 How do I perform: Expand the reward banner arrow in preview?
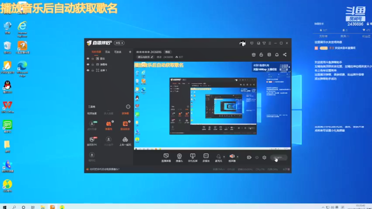coord(289,67)
